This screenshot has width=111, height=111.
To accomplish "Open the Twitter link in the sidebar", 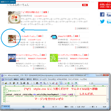I will pos(105,21).
